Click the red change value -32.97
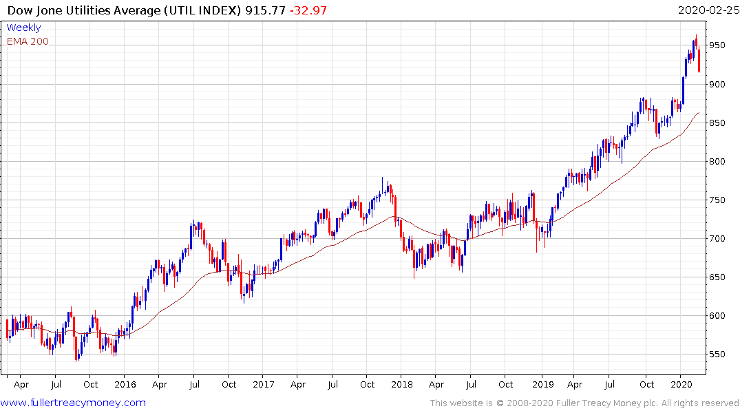Viewport: 740px width, 413px height. point(308,10)
